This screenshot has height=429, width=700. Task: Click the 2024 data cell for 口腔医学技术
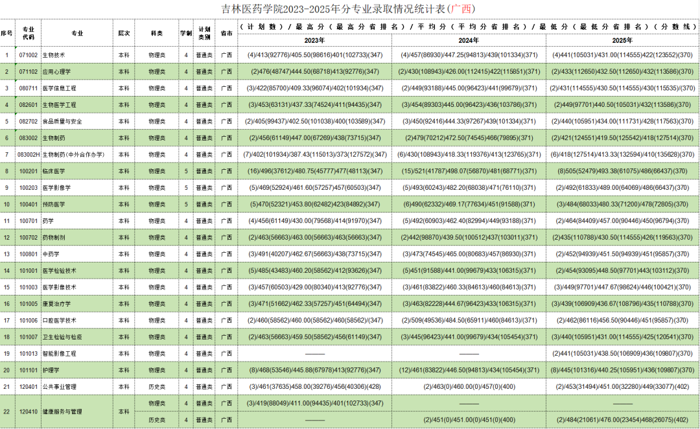pyautogui.click(x=469, y=321)
